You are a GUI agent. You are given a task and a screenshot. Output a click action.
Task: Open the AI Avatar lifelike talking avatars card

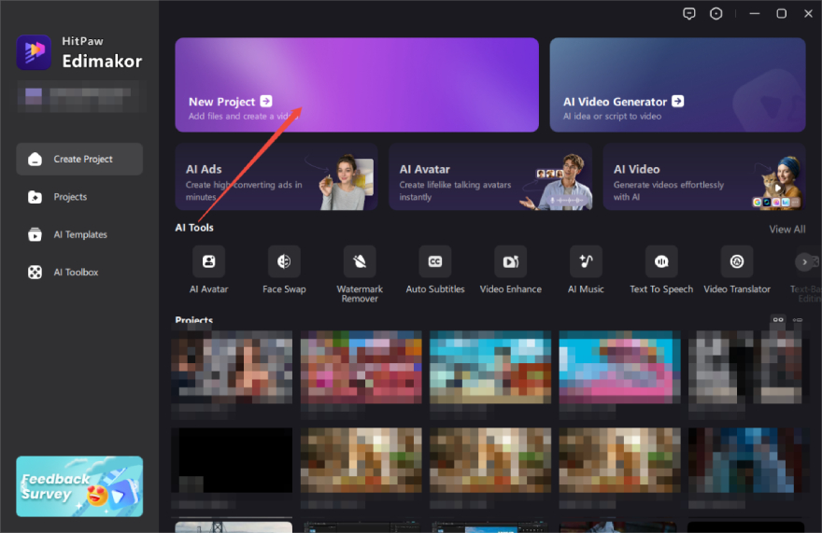coord(490,177)
